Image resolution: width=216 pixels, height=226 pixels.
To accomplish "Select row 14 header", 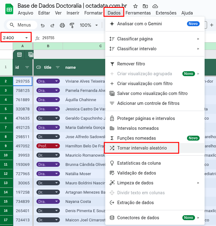I will coord(6,192).
